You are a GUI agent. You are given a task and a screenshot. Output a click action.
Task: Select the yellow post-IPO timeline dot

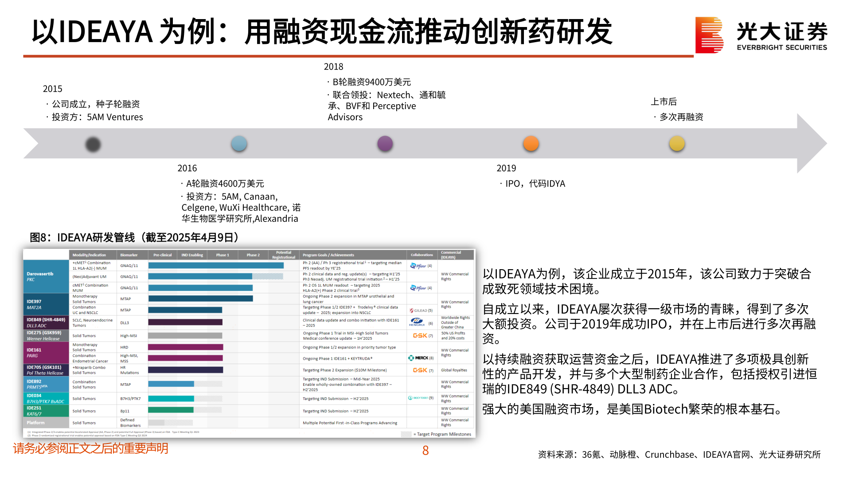click(x=677, y=143)
